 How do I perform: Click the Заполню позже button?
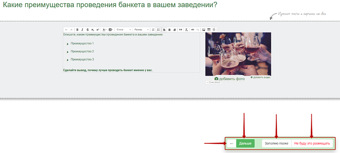click(x=277, y=143)
